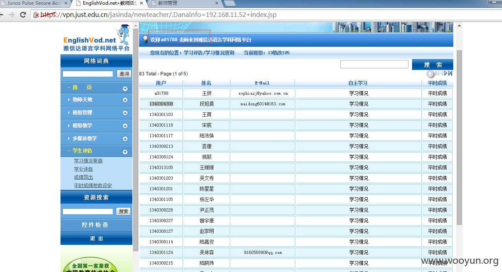Click the grey round play button near pagination
This screenshot has width=502, height=272.
431,74
